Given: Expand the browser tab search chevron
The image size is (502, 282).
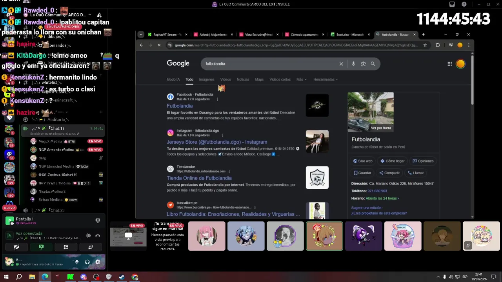Looking at the screenshot, I should pyautogui.click(x=141, y=34).
